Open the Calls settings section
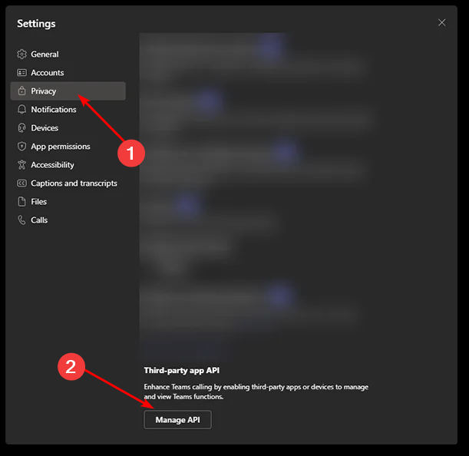The height and width of the screenshot is (456, 469). tap(68, 220)
